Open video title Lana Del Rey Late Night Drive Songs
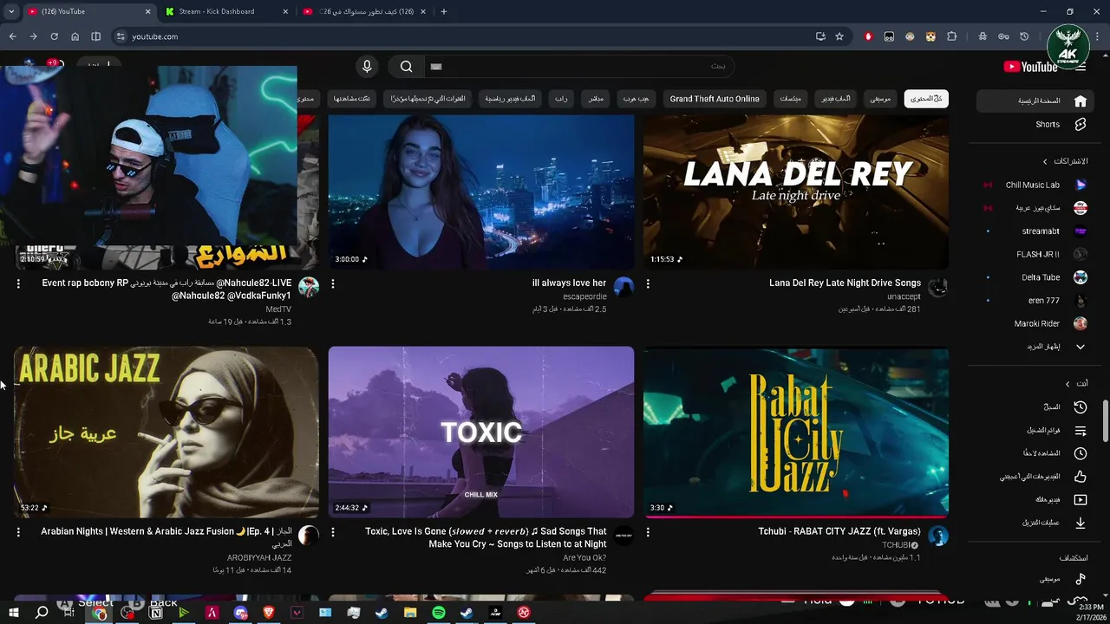This screenshot has height=624, width=1110. (845, 283)
